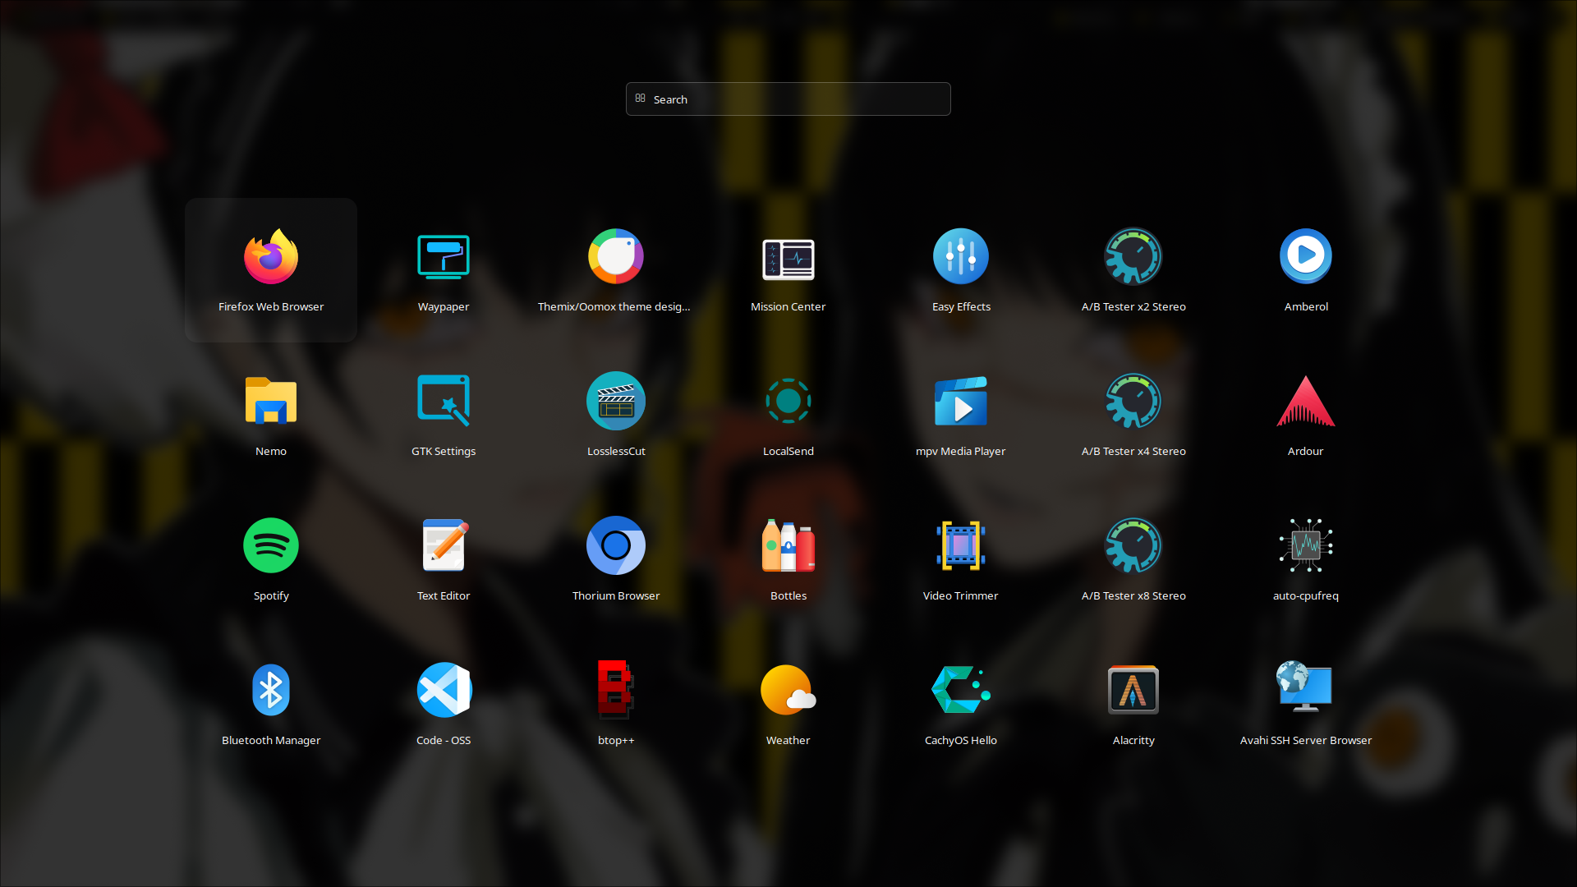Launch LosslessCut
Screen dimensions: 1577x887
[616, 402]
